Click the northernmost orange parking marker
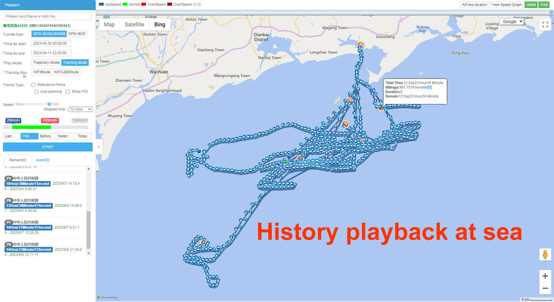The height and width of the screenshot is (302, 554). [361, 45]
